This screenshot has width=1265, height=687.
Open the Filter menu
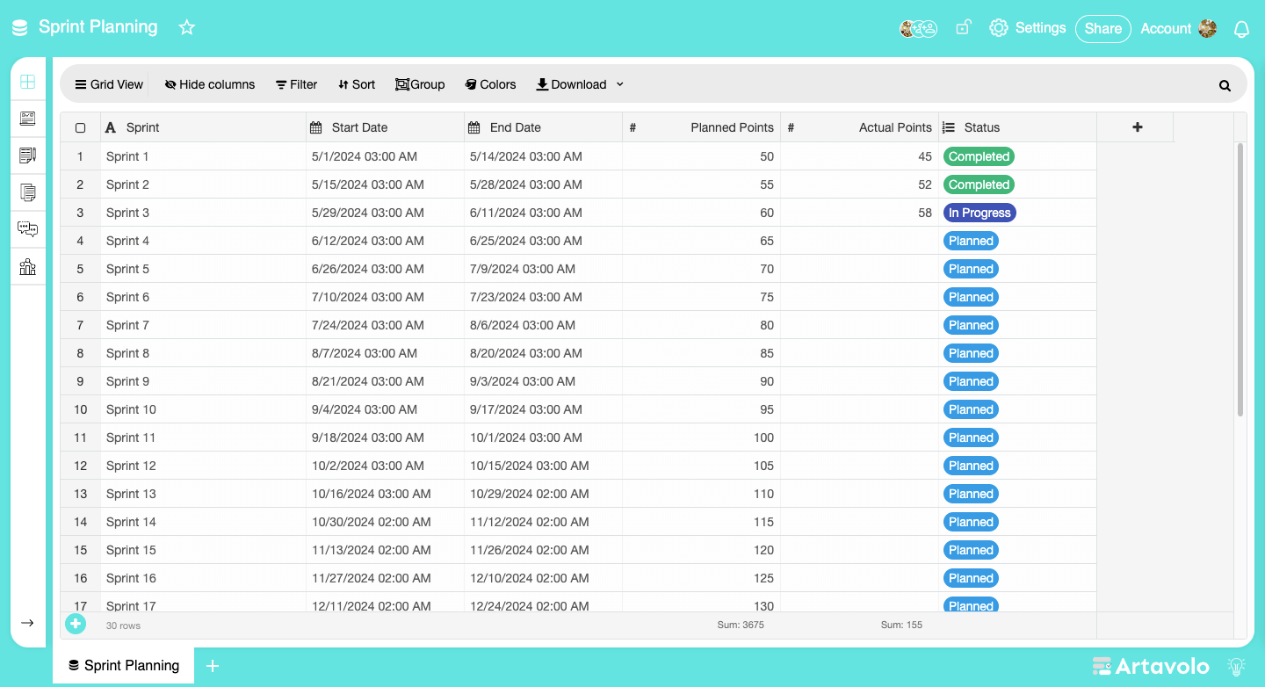pyautogui.click(x=297, y=84)
